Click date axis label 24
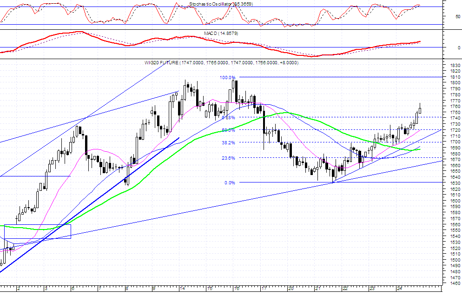 click(399, 289)
